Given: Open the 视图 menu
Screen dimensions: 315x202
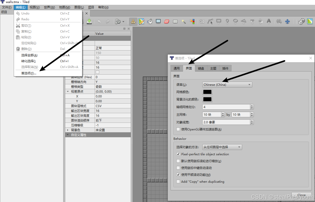Looking at the screenshot, I should (35, 7).
